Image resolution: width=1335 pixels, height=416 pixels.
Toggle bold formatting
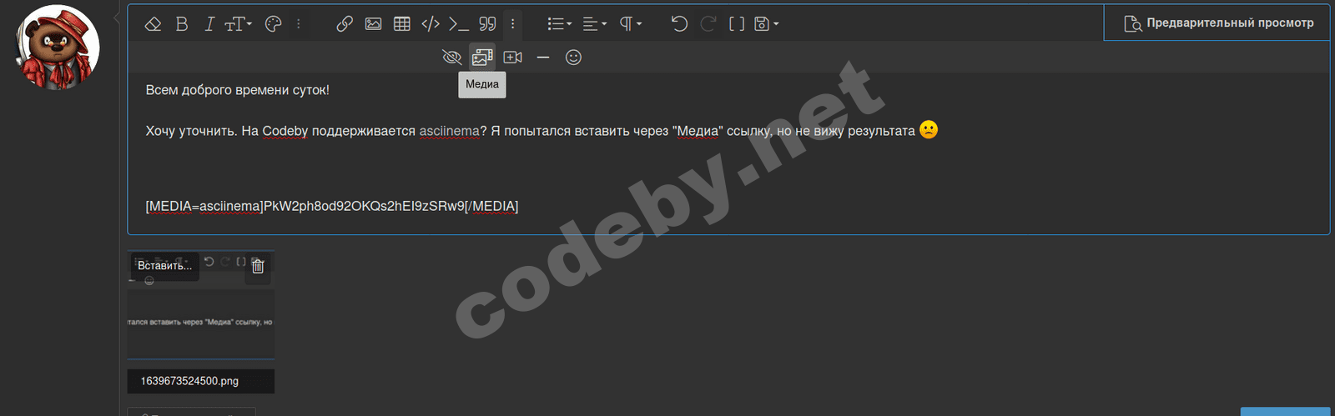[x=182, y=24]
